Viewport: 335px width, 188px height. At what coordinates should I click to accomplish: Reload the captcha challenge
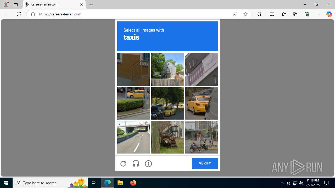(x=123, y=164)
